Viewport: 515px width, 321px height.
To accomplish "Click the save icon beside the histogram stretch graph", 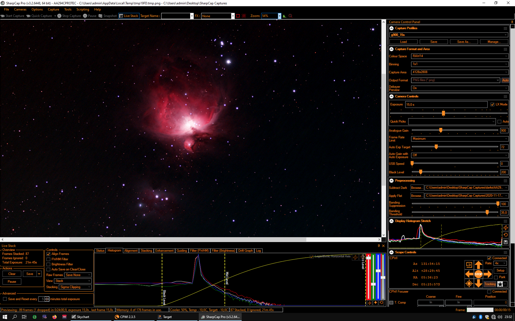I will click(x=506, y=242).
